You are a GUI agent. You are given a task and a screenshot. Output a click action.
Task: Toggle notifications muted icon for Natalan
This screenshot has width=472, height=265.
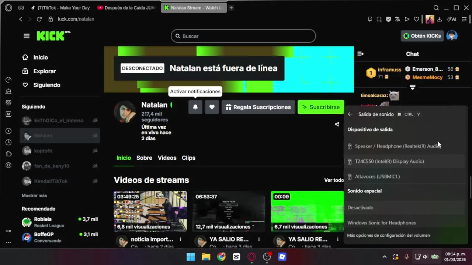95,135
